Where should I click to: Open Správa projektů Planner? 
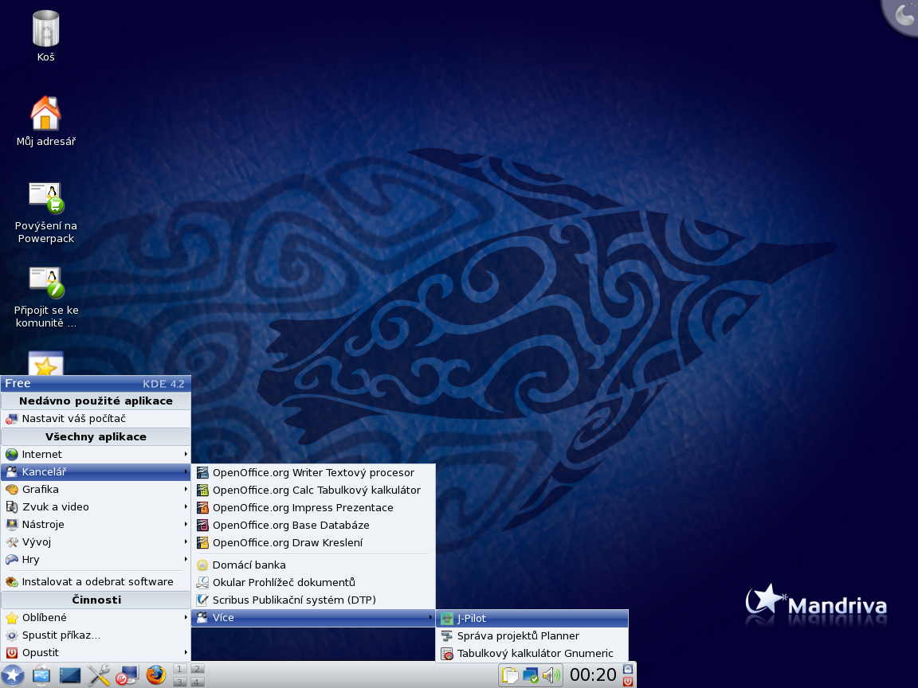pyautogui.click(x=532, y=635)
